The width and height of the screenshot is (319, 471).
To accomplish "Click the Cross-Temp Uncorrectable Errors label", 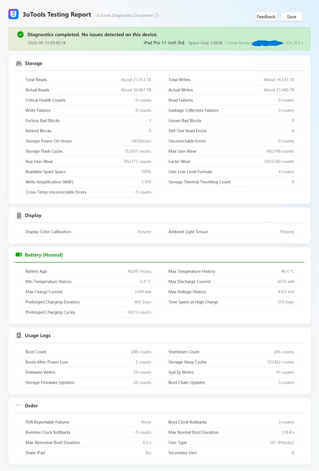I will [56, 192].
